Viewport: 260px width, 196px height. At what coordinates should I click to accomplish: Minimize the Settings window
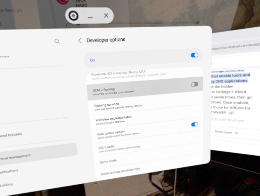click(90, 16)
